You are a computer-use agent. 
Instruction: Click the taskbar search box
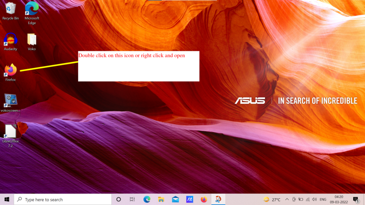pyautogui.click(x=63, y=200)
